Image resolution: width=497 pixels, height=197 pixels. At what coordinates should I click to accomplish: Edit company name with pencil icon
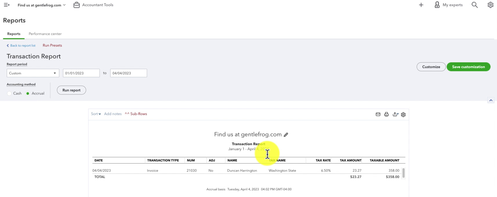pos(286,135)
